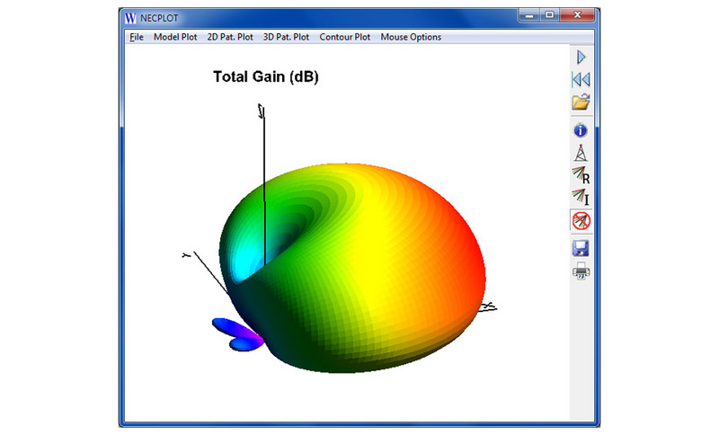The height and width of the screenshot is (435, 719).
Task: Maximize the NECPLOT window
Action: (549, 15)
